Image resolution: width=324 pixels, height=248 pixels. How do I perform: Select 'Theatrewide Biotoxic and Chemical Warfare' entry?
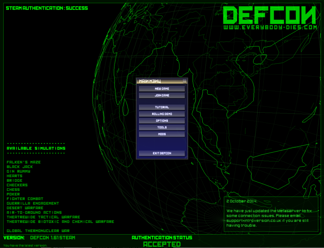pyautogui.click(x=60, y=222)
